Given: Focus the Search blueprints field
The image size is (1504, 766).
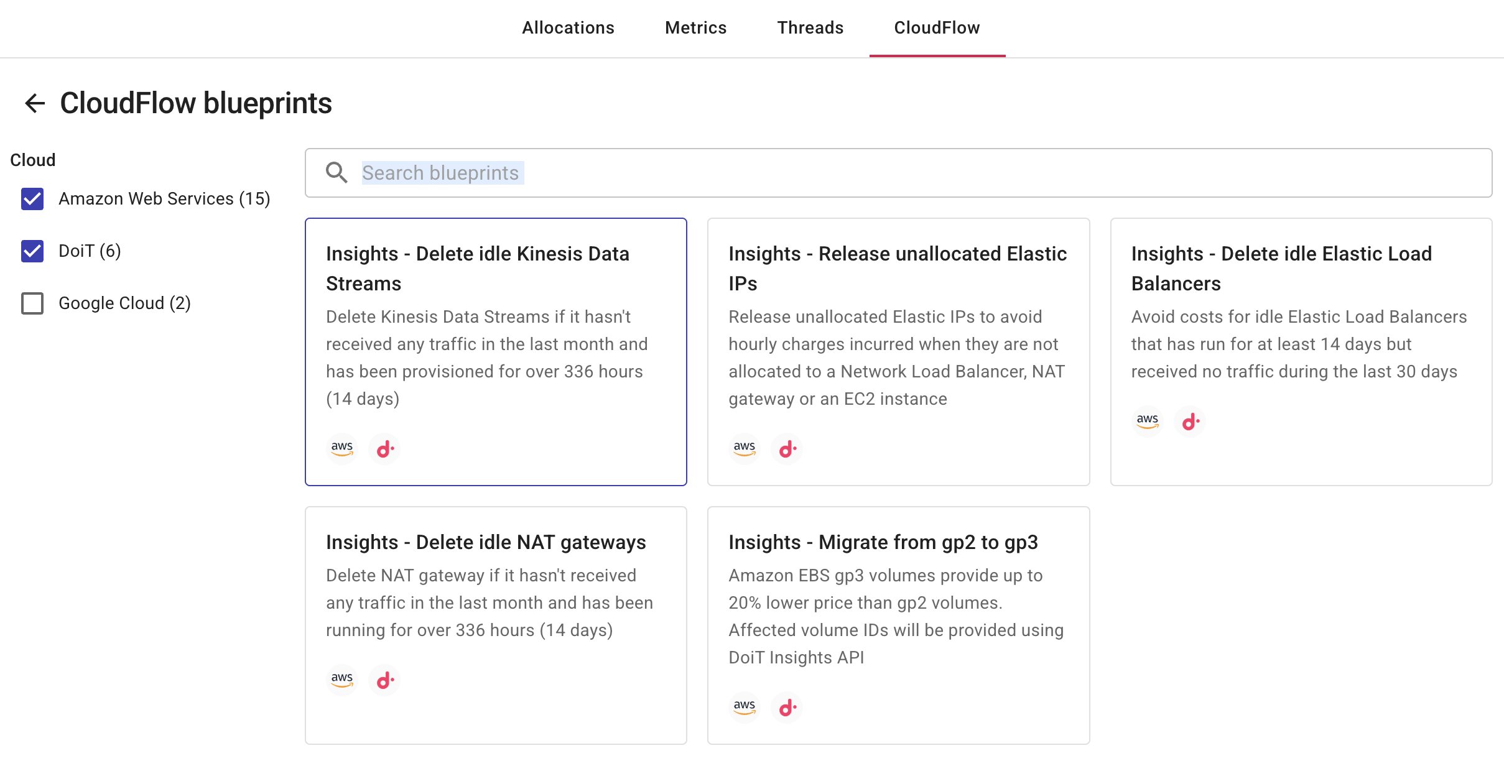Looking at the screenshot, I should pyautogui.click(x=898, y=173).
